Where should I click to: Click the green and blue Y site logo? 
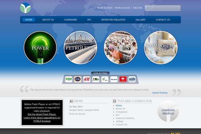25,8
